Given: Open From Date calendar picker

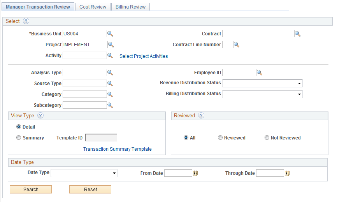Looking at the screenshot, I should pos(195,173).
